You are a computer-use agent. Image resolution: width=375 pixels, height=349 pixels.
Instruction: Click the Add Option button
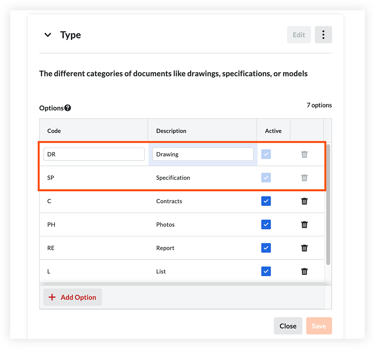[73, 297]
